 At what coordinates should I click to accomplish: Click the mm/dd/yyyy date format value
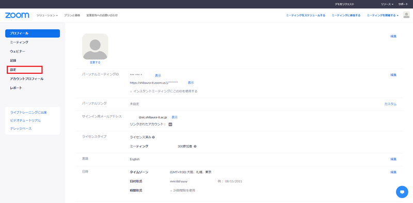tap(179, 181)
